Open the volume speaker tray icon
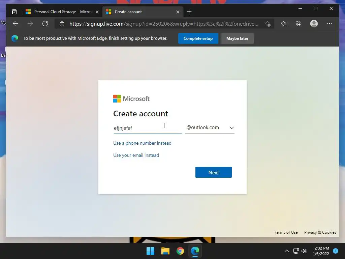 [x=304, y=251]
